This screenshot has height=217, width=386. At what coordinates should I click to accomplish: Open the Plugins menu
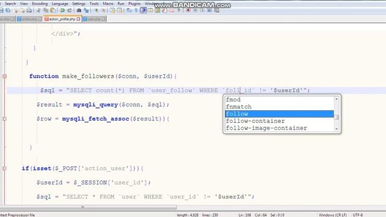(134, 4)
